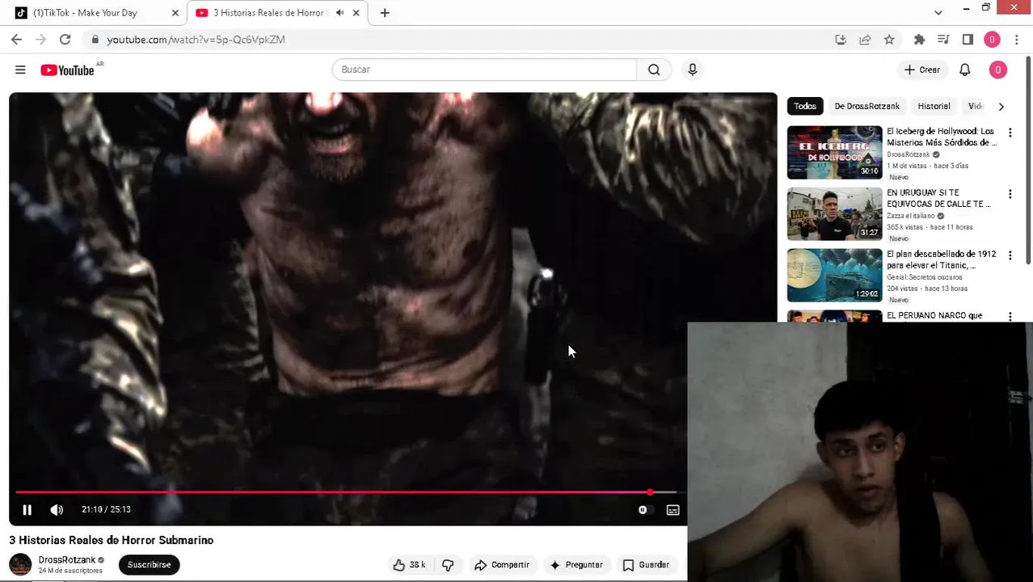Open options for Titanic plan video
The width and height of the screenshot is (1033, 582).
[1010, 255]
